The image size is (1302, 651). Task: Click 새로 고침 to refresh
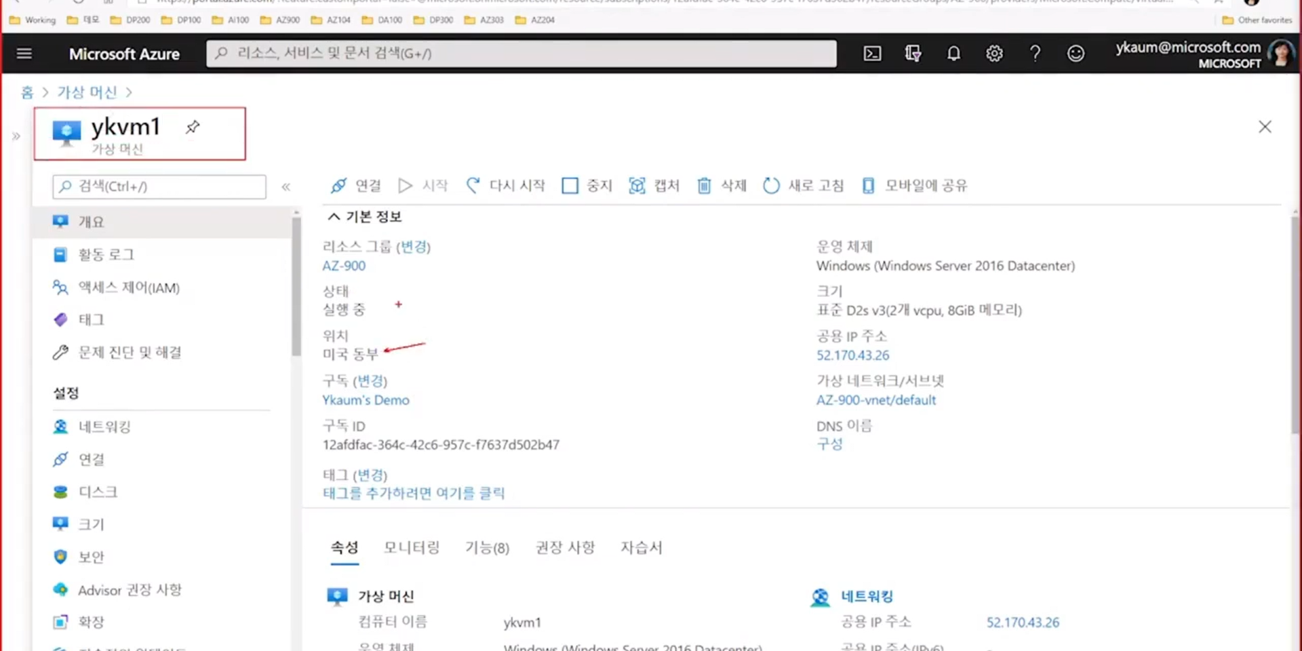pyautogui.click(x=804, y=185)
